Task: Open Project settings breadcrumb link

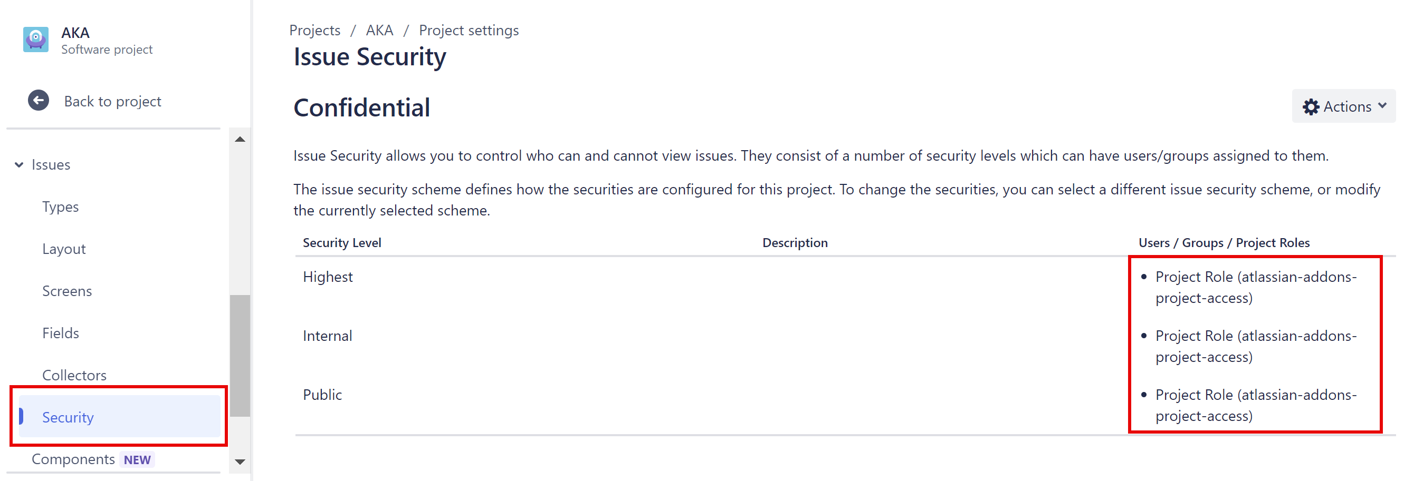Action: point(468,30)
